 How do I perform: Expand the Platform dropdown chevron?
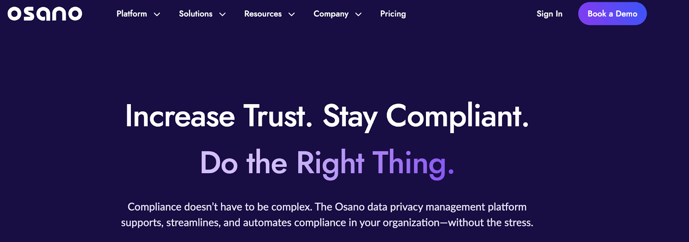pyautogui.click(x=157, y=14)
